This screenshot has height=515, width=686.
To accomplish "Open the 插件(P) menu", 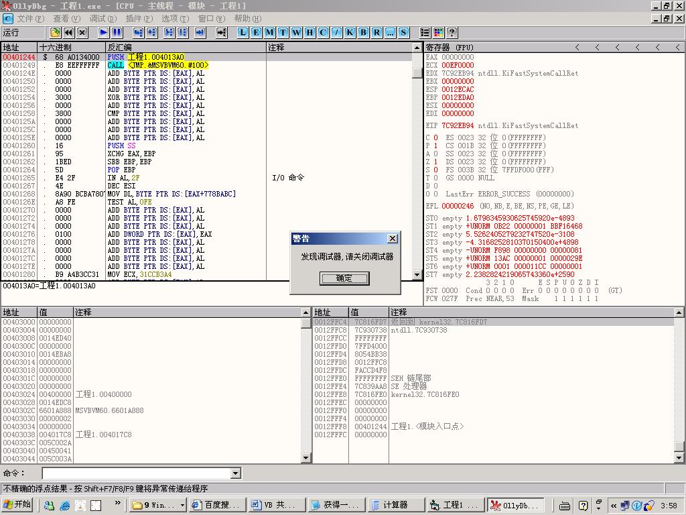I will click(139, 18).
